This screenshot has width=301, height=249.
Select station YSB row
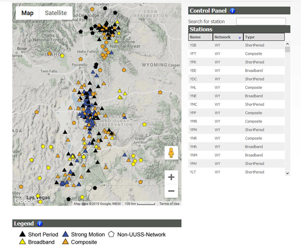[x=236, y=45]
